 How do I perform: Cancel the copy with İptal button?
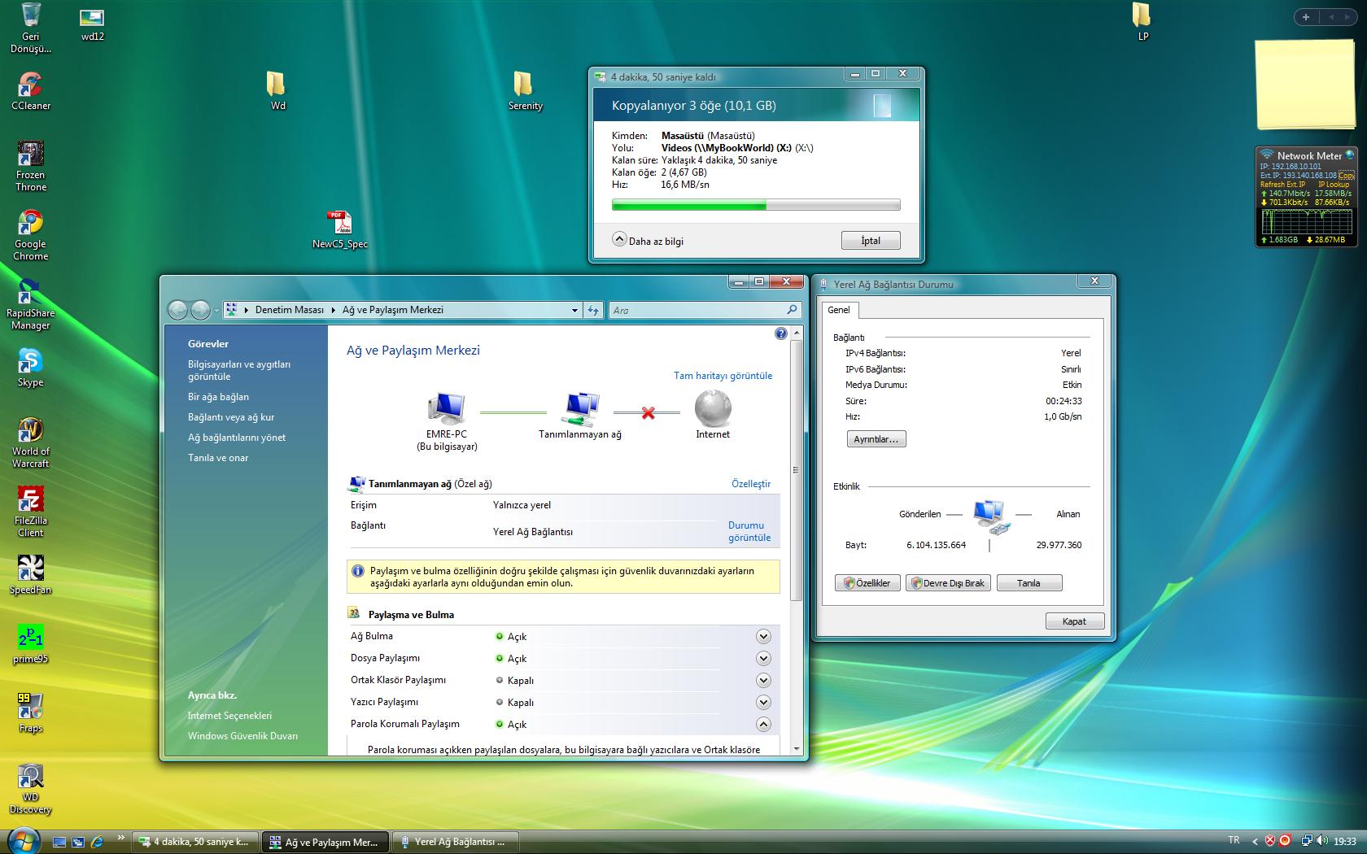click(x=871, y=241)
